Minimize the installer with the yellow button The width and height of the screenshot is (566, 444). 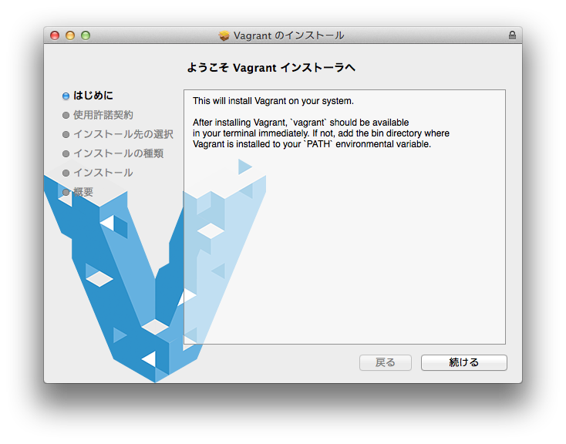[x=70, y=35]
